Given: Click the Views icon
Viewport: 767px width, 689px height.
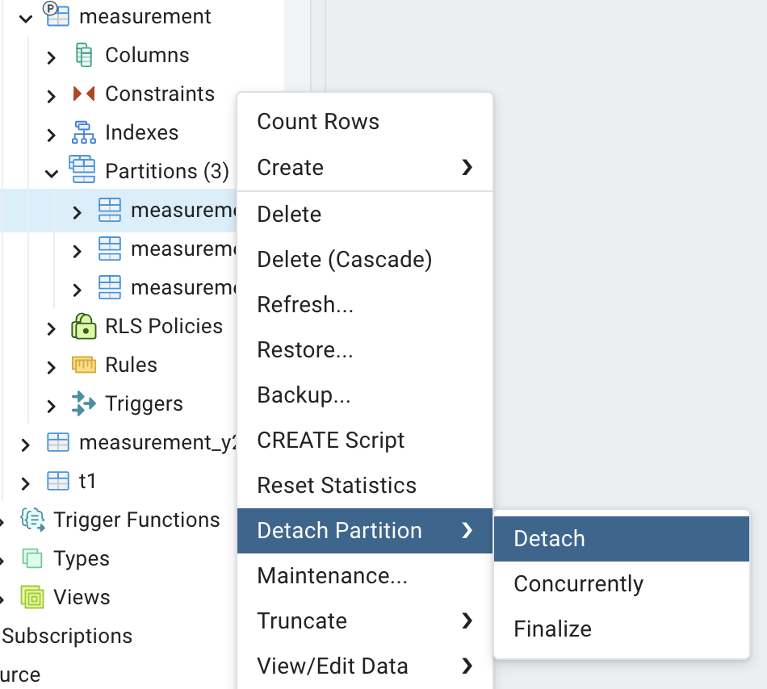Looking at the screenshot, I should point(32,598).
